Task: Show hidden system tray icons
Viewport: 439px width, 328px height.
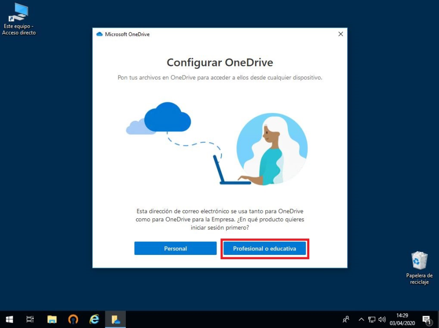Action: (x=361, y=319)
